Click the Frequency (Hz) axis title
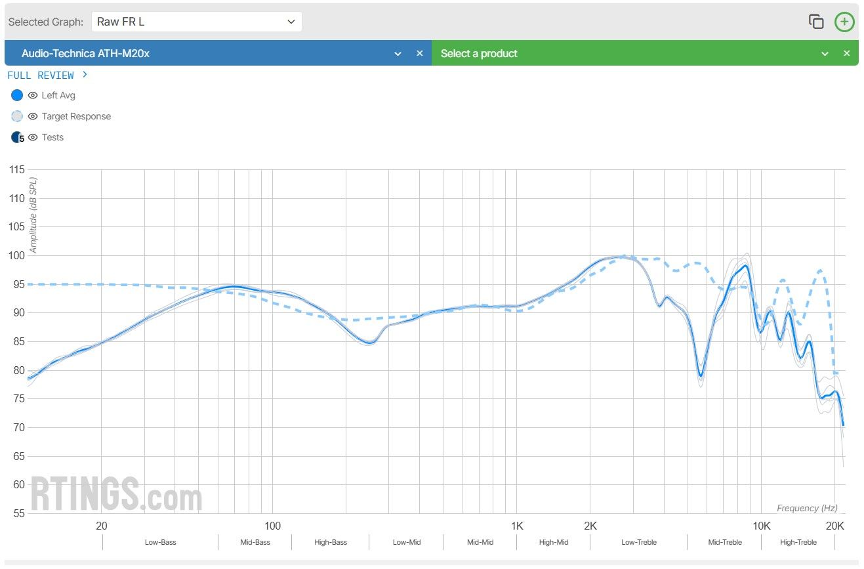The height and width of the screenshot is (569, 864). 807,508
